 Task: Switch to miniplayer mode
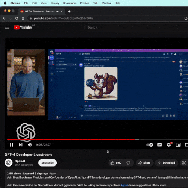pyautogui.click(x=178, y=145)
